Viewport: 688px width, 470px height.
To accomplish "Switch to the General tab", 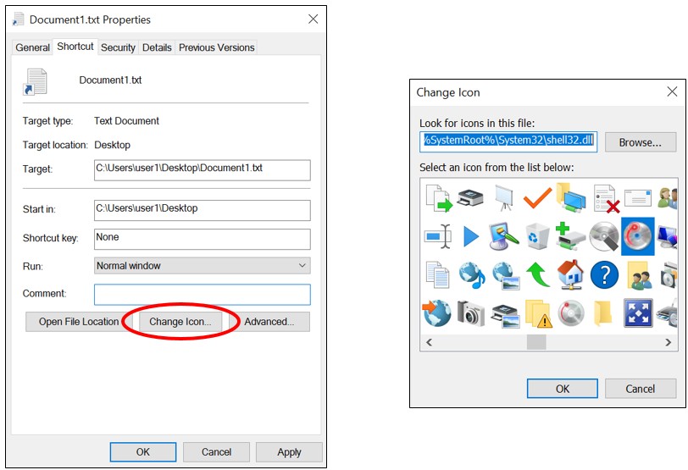I will tap(32, 47).
